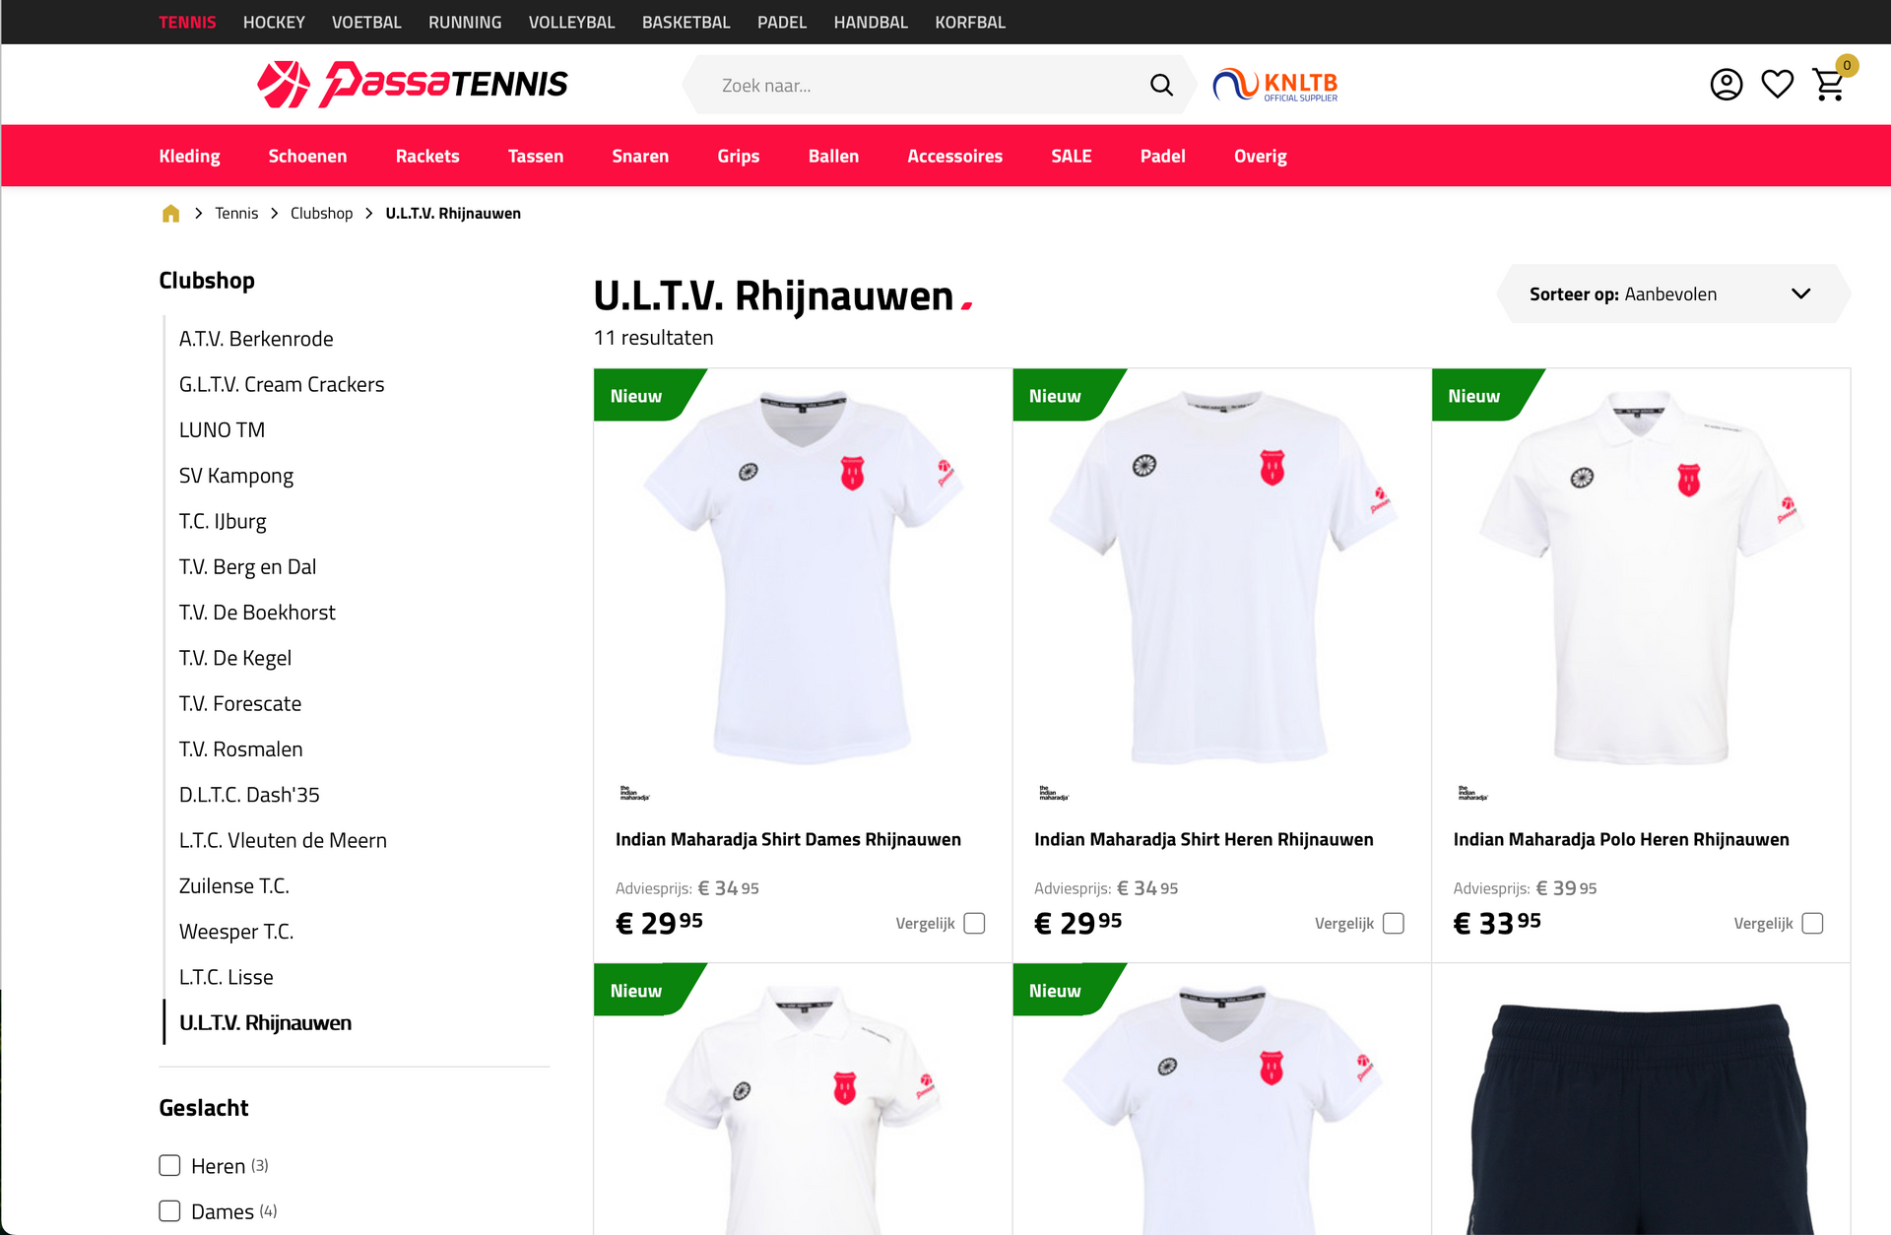Click the Indian Maharadja brand logo on Shirt Dames
Viewport: 1891px width, 1235px height.
(634, 793)
